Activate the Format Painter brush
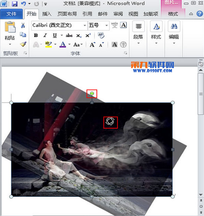The width and height of the screenshot is (204, 216). pyautogui.click(x=23, y=44)
